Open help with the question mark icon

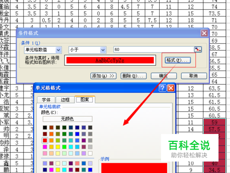point(162,88)
